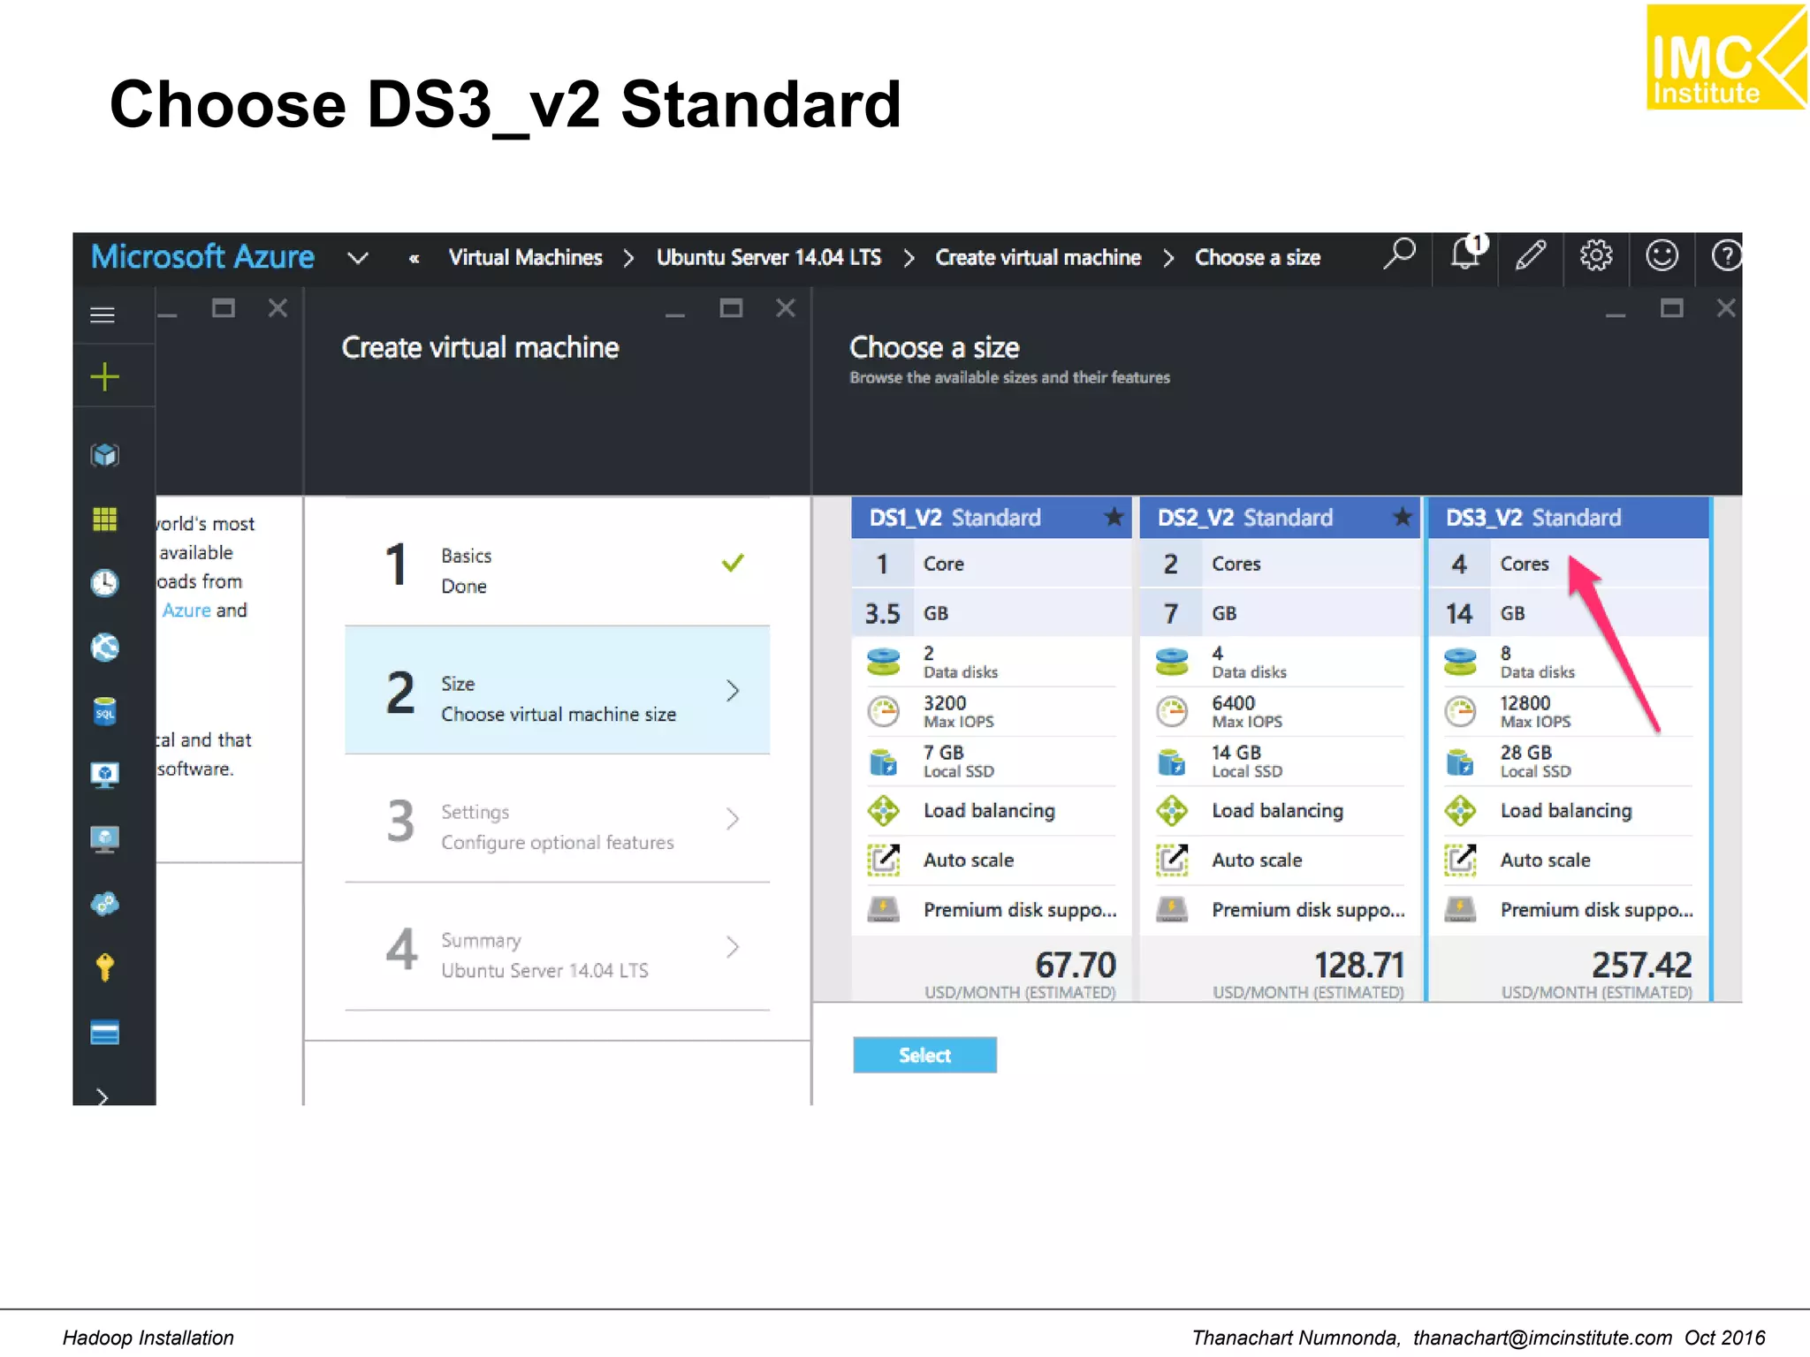Screen dimensions: 1810x1357
Task: Click the smiley feedback icon
Action: click(x=1662, y=256)
